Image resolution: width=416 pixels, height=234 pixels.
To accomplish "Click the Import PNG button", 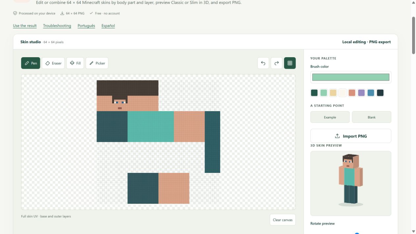I will pos(351,136).
